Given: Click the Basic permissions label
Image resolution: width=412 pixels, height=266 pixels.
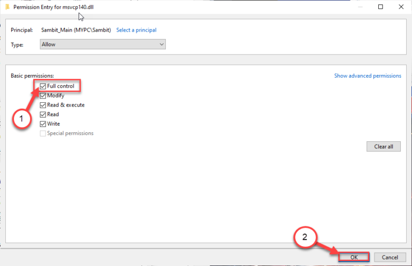Looking at the screenshot, I should click(32, 76).
